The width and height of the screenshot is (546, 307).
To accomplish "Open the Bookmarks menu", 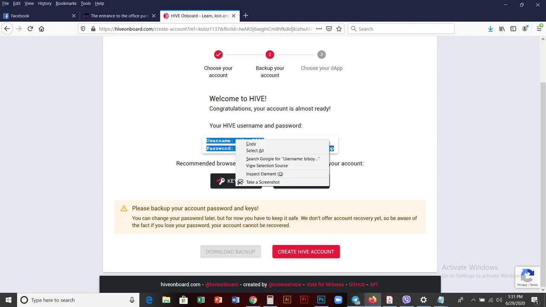I will click(67, 3).
